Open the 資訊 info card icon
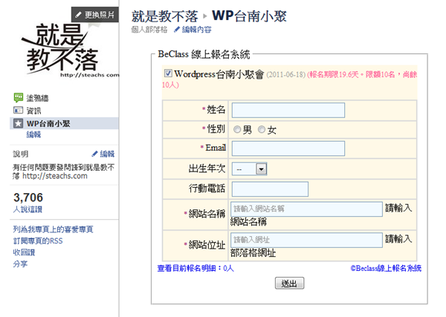Viewport: 446px width, 317px height. pyautogui.click(x=18, y=110)
